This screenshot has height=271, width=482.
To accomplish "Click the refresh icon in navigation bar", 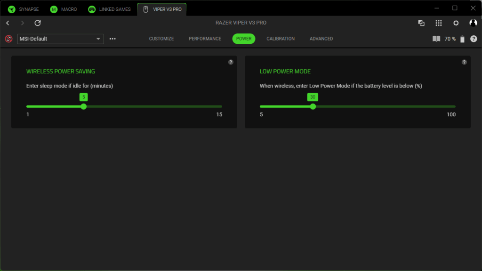I will pyautogui.click(x=38, y=23).
